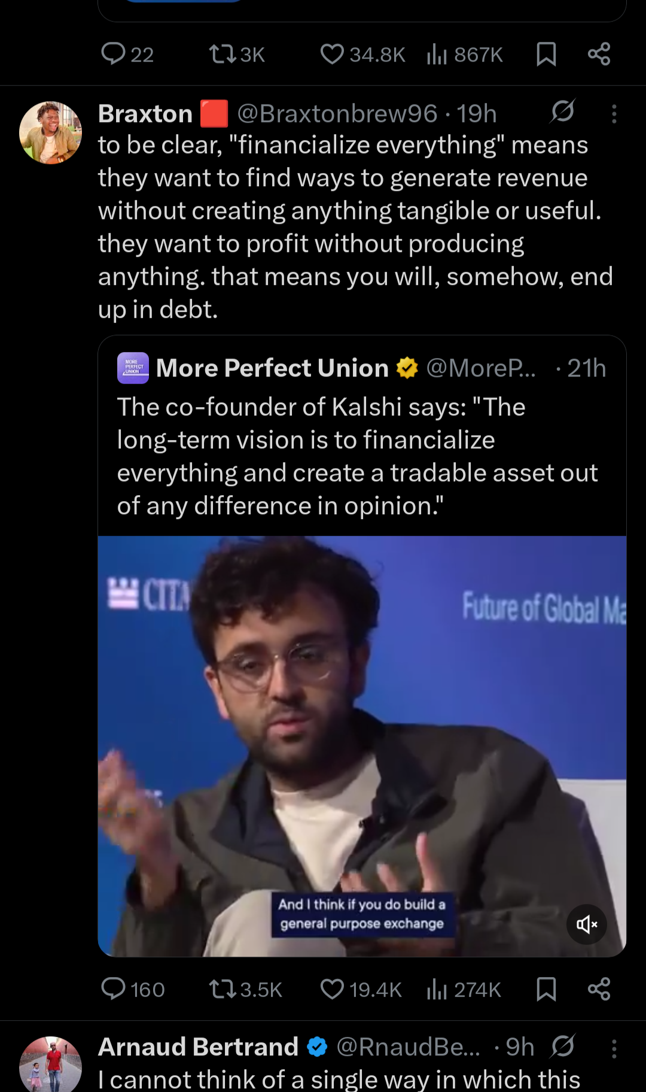This screenshot has width=646, height=1092.
Task: Share Braxton's tweet using share icon
Action: coord(599,989)
